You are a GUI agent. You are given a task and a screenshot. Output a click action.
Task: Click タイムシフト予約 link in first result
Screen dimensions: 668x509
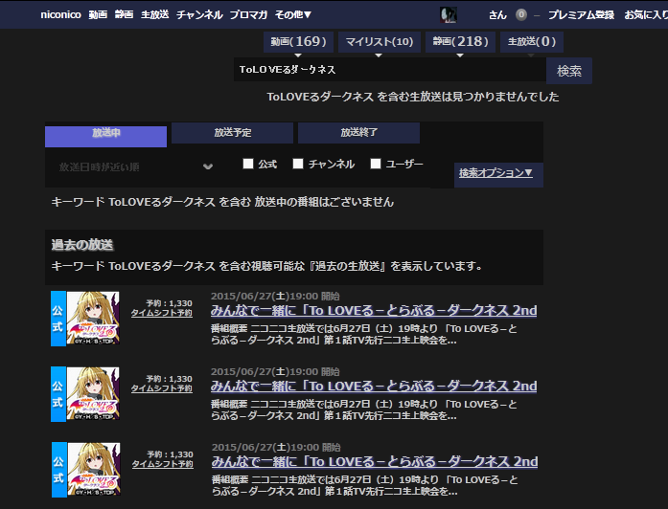[x=161, y=313]
